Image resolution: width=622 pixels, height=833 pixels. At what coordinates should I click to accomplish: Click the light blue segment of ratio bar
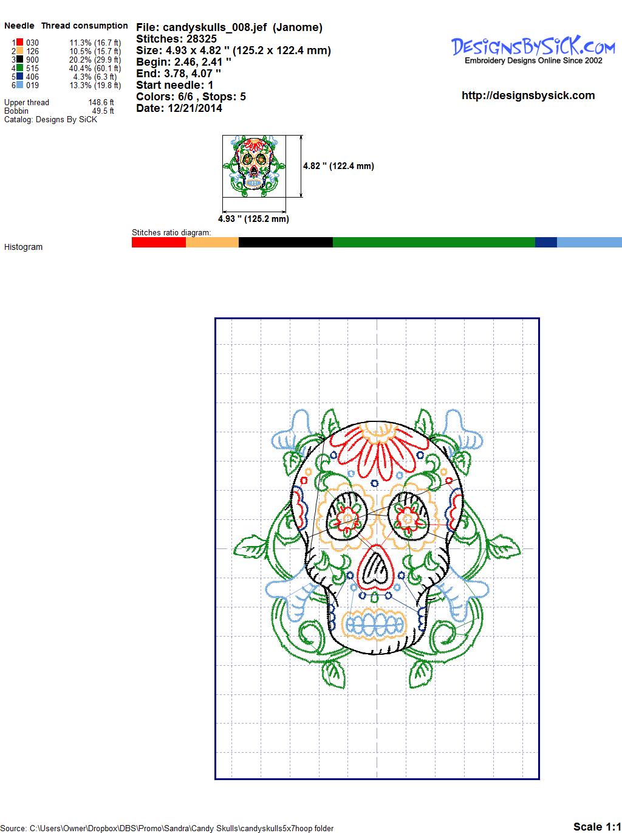tap(589, 242)
